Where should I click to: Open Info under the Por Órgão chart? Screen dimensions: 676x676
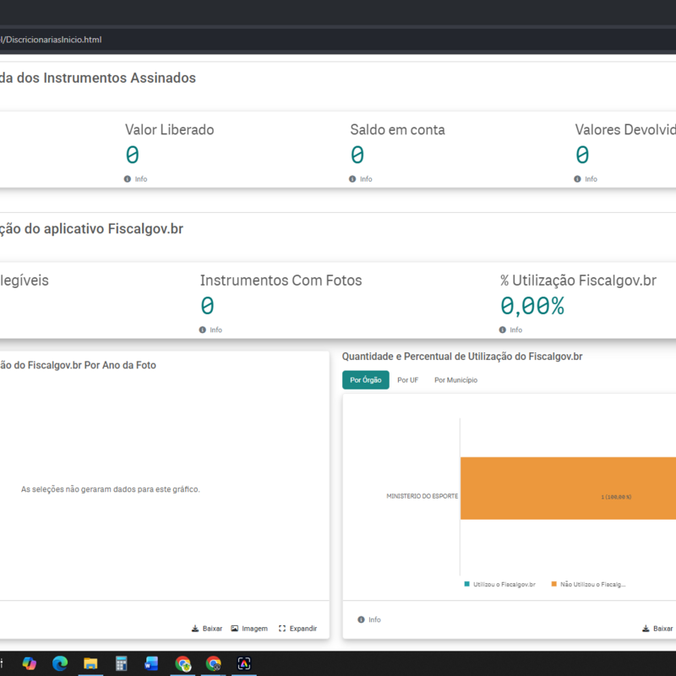point(369,619)
